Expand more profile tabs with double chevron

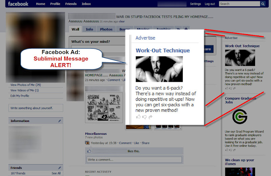pyautogui.click(x=178, y=29)
